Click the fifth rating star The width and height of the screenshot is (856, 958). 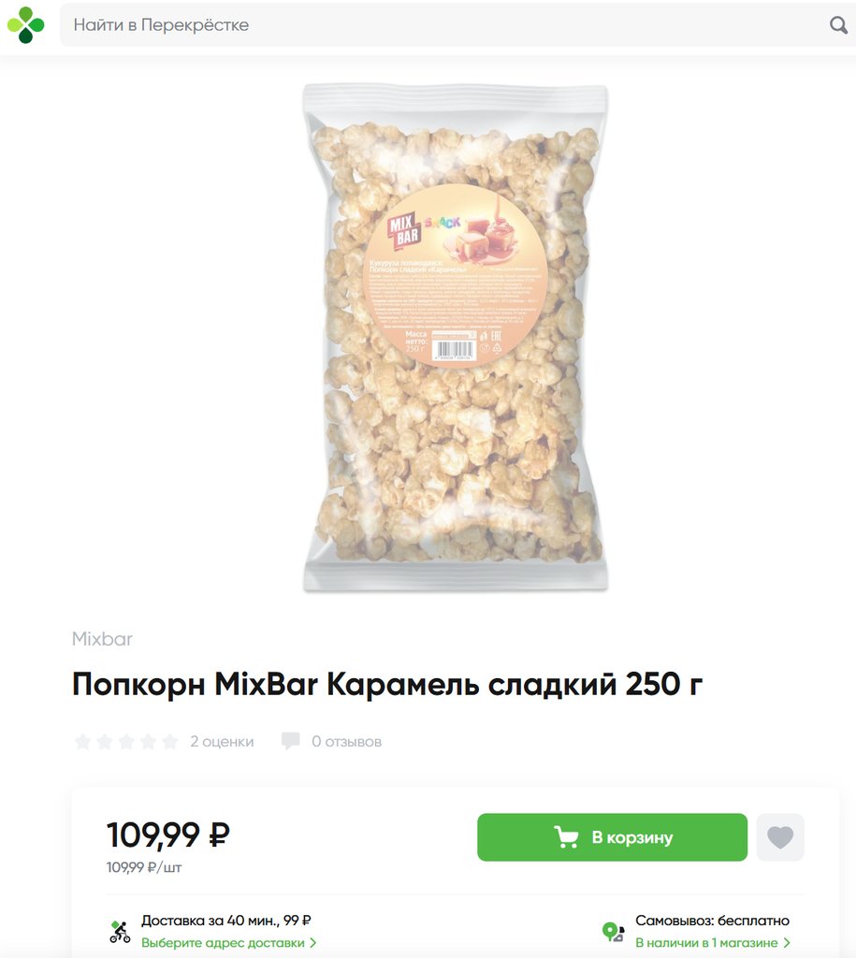tap(170, 742)
